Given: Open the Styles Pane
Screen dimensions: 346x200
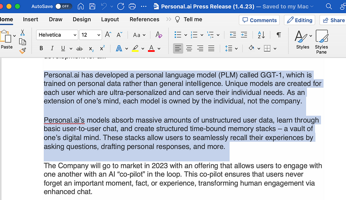Looking at the screenshot, I should 321,41.
